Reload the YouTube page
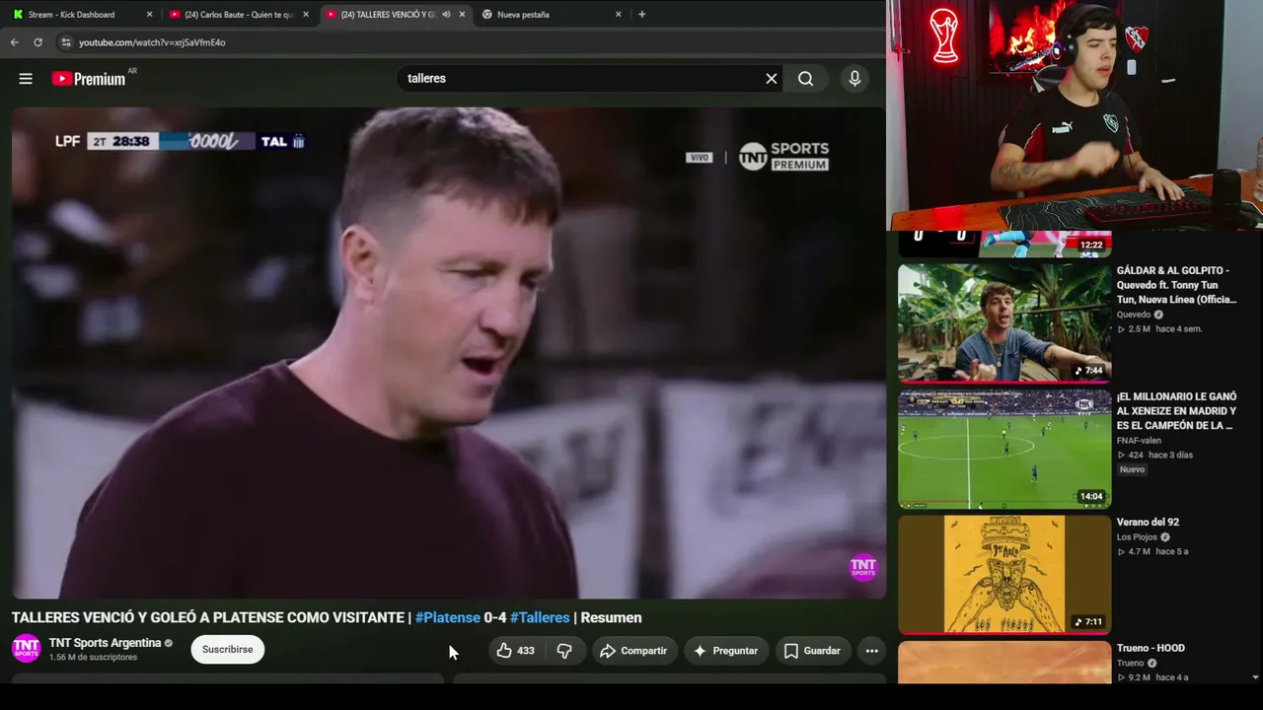This screenshot has width=1263, height=710. coord(37,42)
